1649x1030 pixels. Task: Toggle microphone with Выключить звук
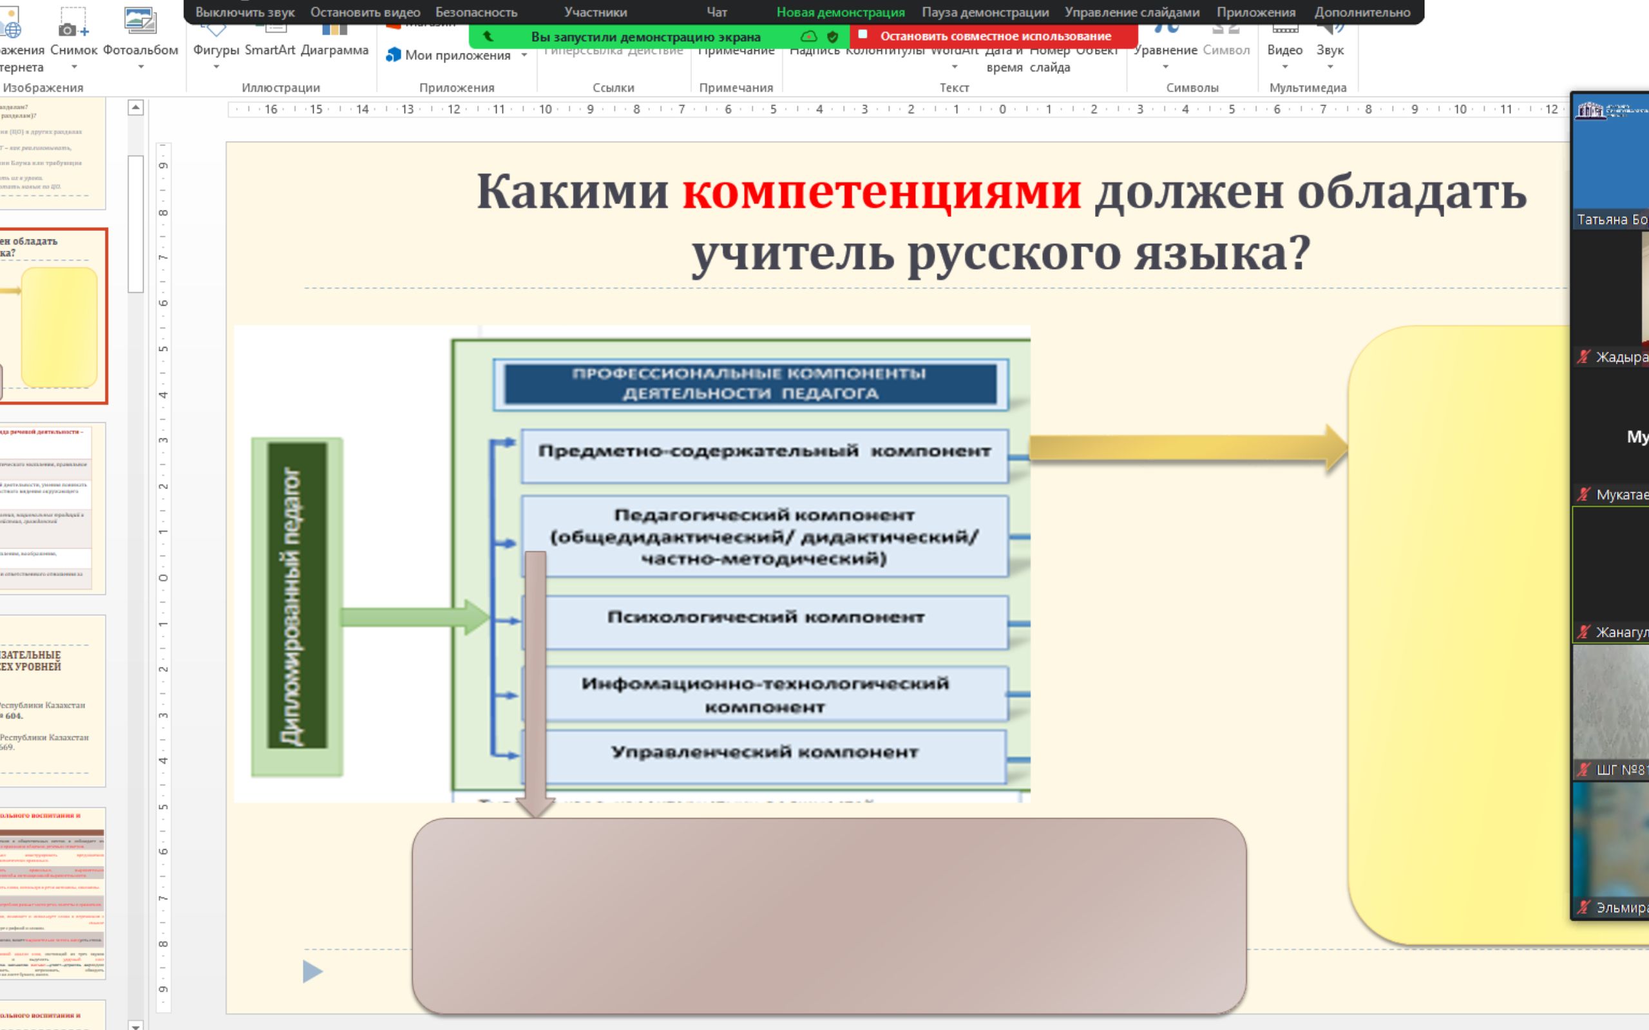(245, 12)
